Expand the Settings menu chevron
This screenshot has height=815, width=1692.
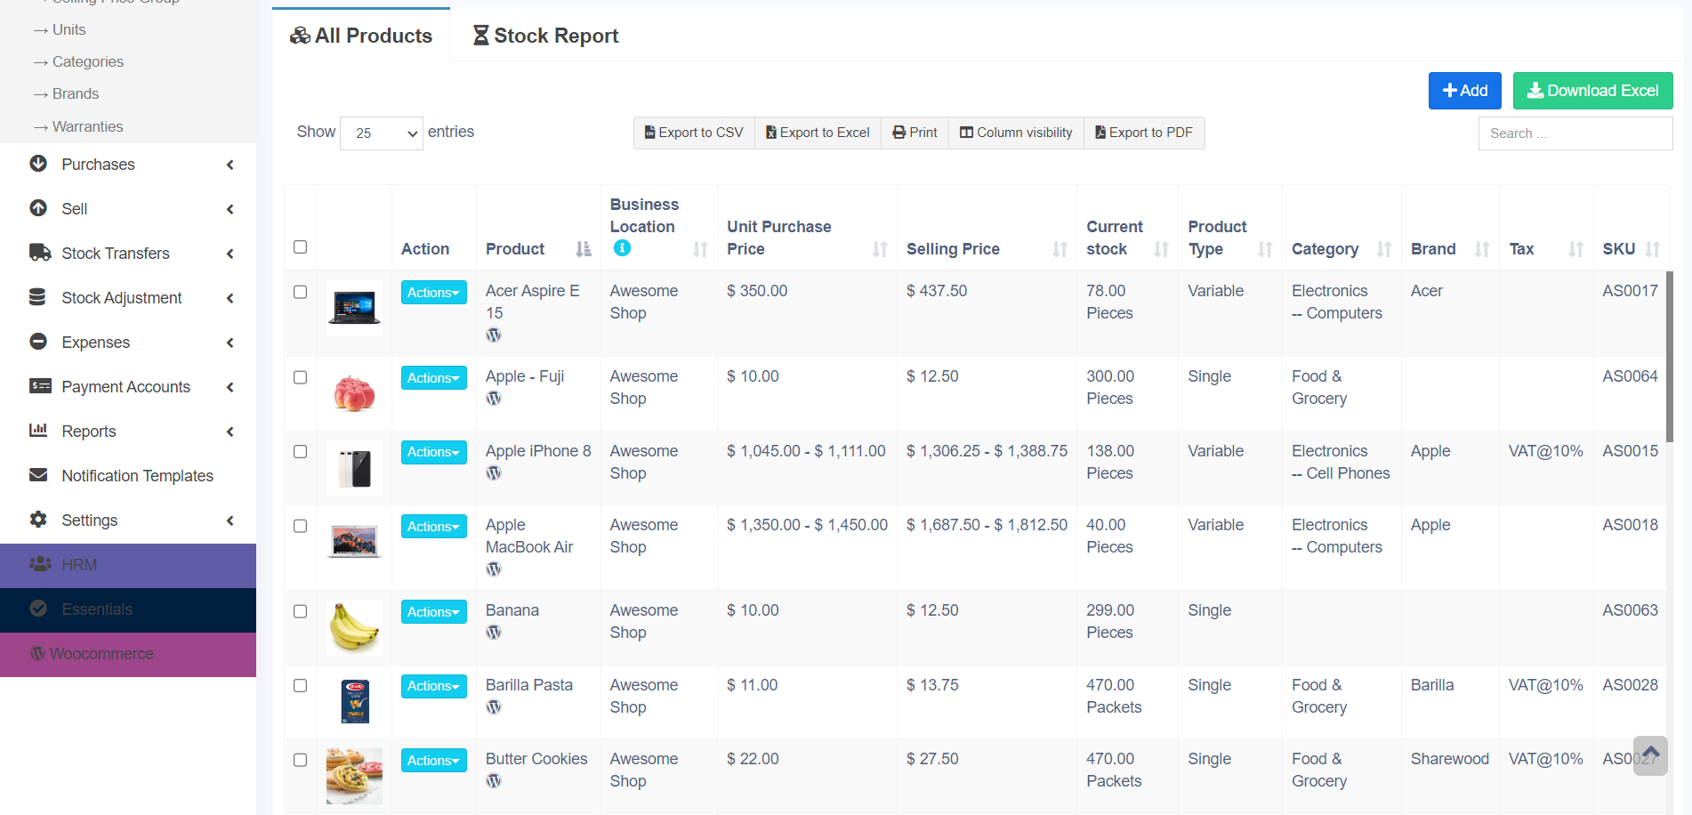230,520
